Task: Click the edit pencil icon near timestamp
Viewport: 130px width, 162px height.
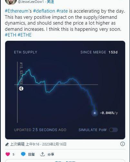Action: click(x=7, y=144)
